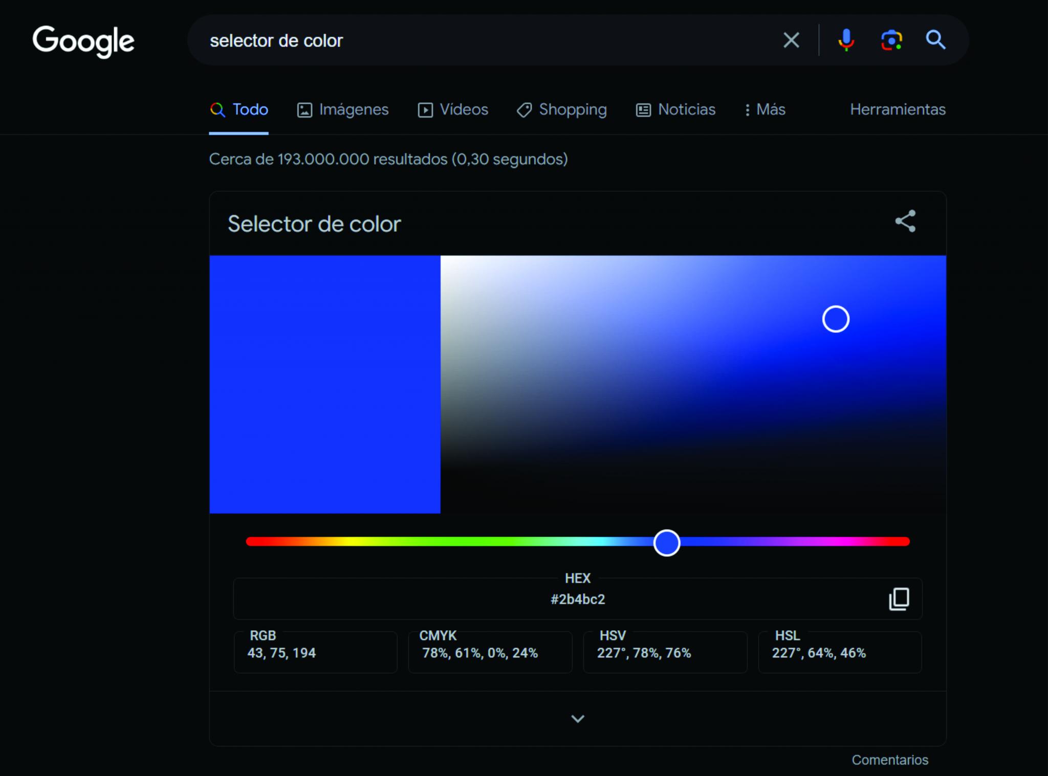Click the magnifying glass search icon
This screenshot has width=1048, height=776.
click(936, 40)
